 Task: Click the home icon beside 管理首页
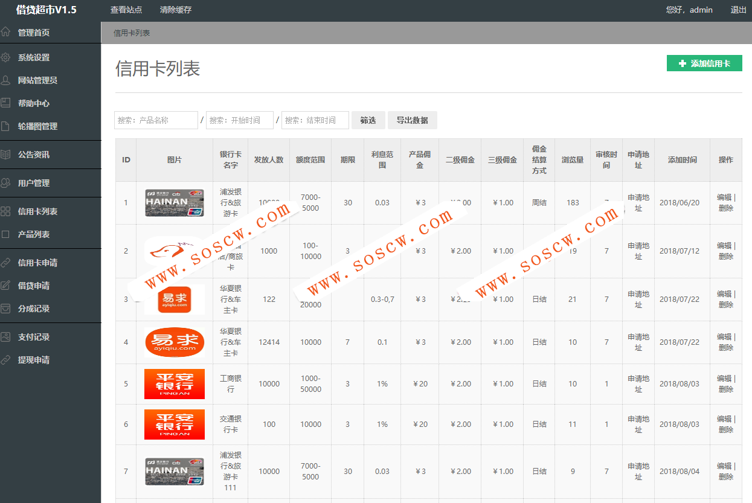pyautogui.click(x=6, y=32)
